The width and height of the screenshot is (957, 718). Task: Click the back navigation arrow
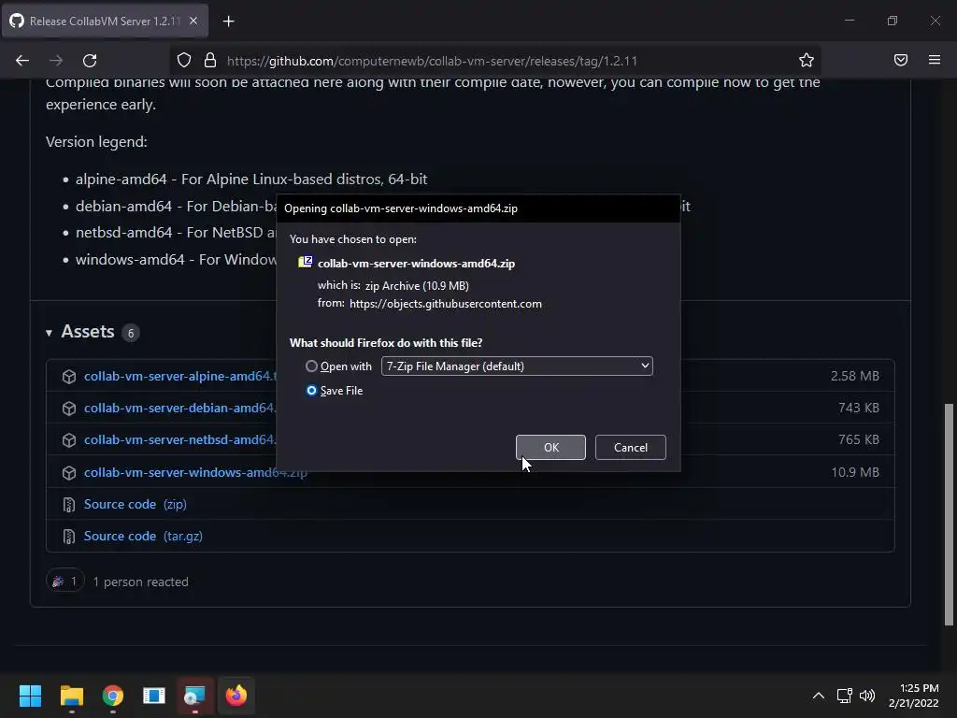22,61
